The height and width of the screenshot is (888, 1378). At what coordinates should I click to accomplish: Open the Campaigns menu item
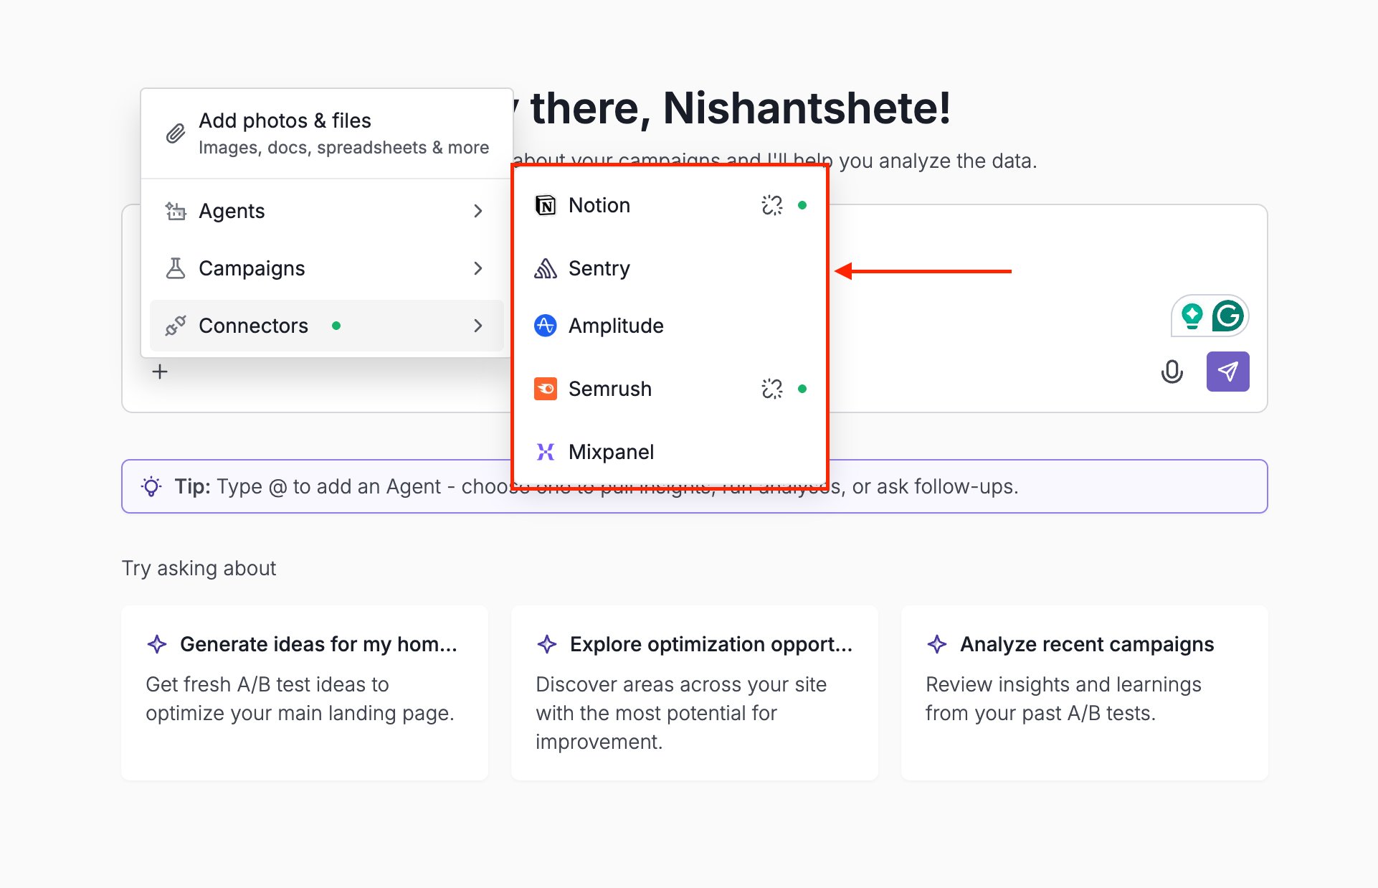click(327, 268)
